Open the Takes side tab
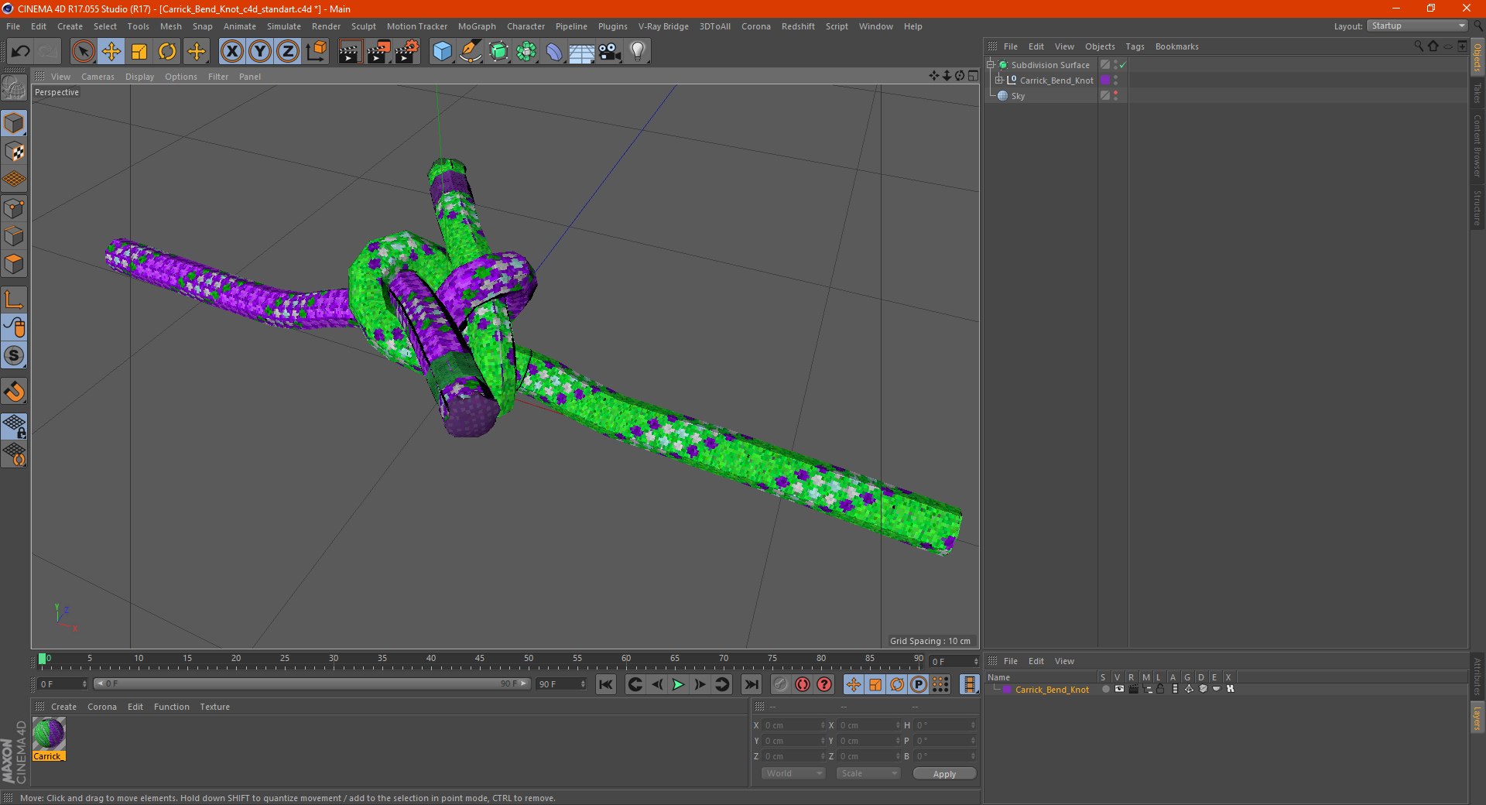 (x=1477, y=93)
